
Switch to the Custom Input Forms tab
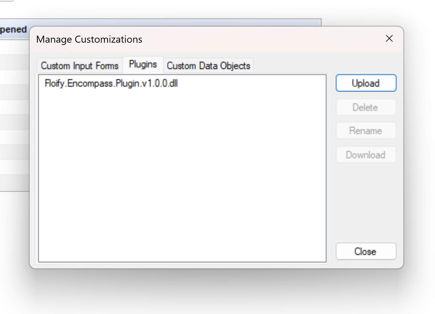point(79,66)
